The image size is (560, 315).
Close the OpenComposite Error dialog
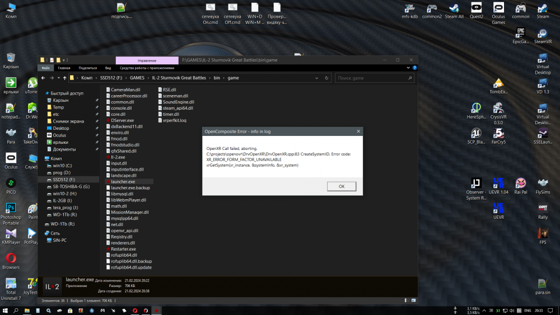click(x=358, y=131)
